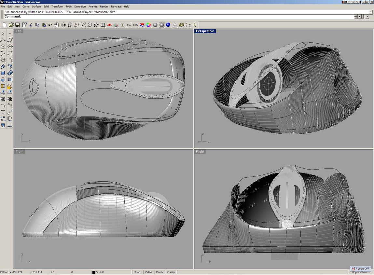The width and height of the screenshot is (374, 275).
Task: Select the arrow pointer Select tool
Action: point(3,34)
